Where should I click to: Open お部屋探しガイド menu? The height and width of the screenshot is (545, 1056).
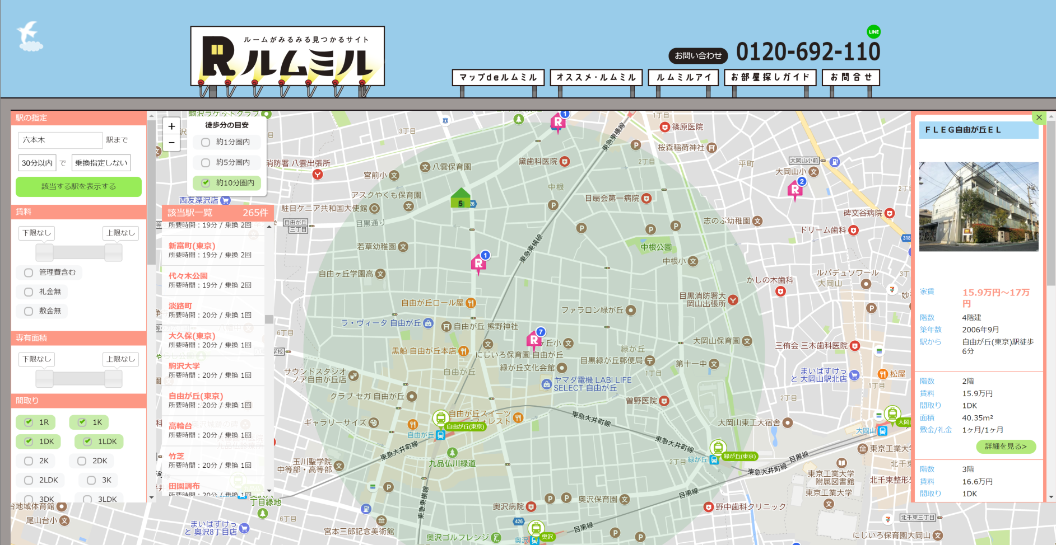point(770,77)
